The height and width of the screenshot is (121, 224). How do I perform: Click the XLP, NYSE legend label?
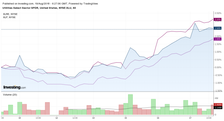click(9, 17)
